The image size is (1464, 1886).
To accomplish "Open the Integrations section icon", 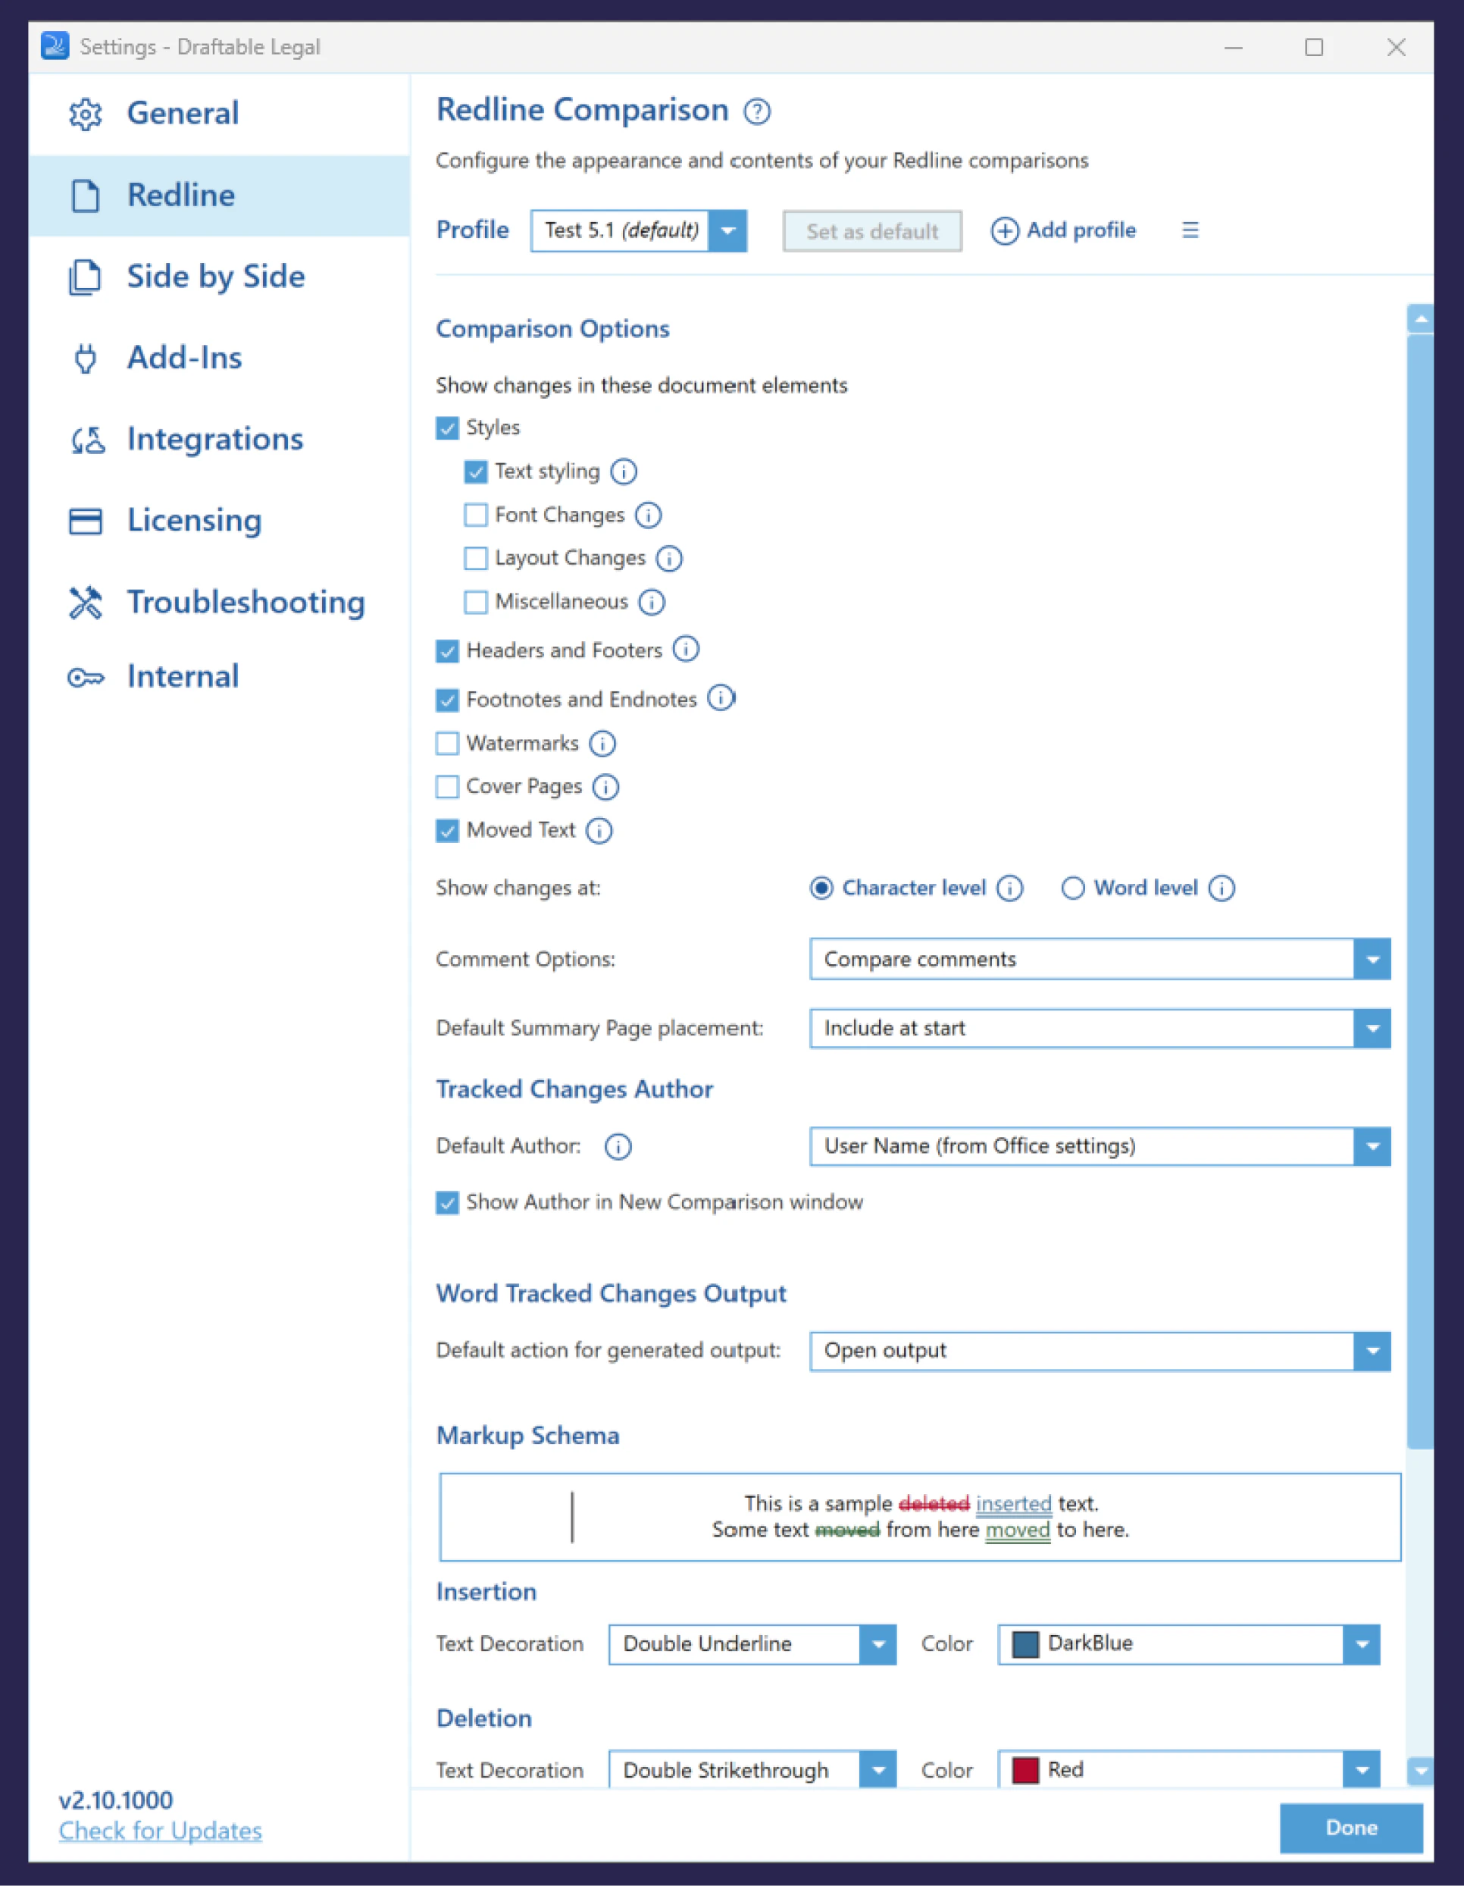I will pos(86,440).
